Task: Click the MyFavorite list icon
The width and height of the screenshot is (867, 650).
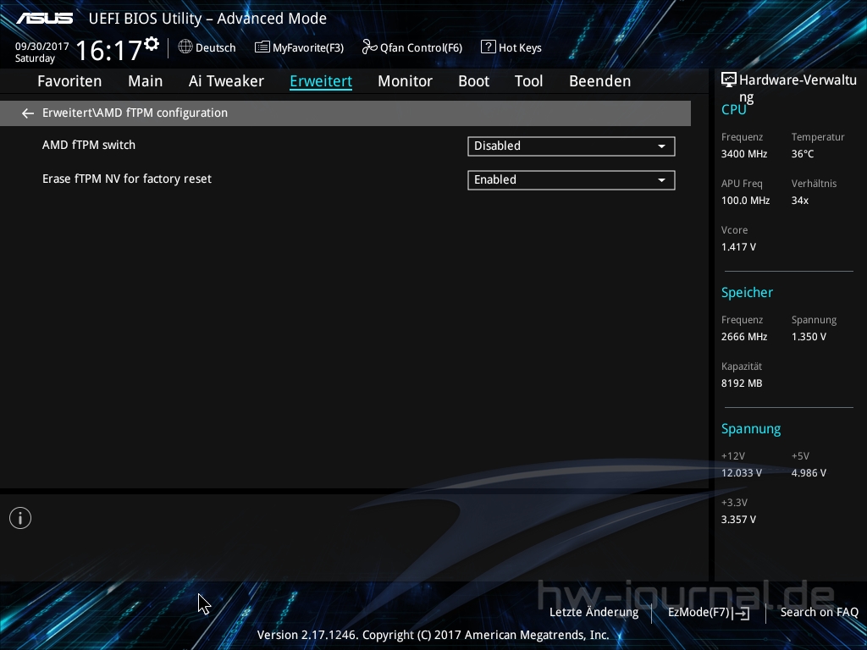Action: click(x=262, y=47)
